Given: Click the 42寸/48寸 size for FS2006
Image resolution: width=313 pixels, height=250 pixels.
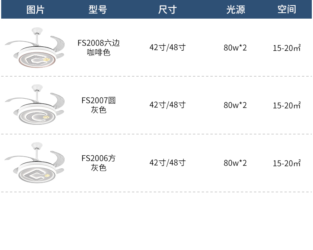Looking at the screenshot, I should (x=168, y=163).
